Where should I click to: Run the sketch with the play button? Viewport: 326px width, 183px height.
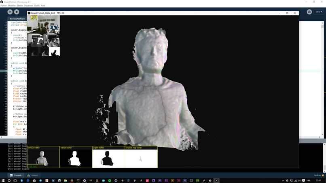(x=10, y=12)
